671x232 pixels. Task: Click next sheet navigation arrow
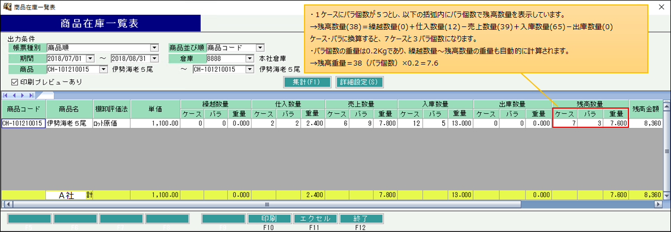22,95
